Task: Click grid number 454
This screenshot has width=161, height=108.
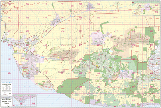Action: pos(63,4)
